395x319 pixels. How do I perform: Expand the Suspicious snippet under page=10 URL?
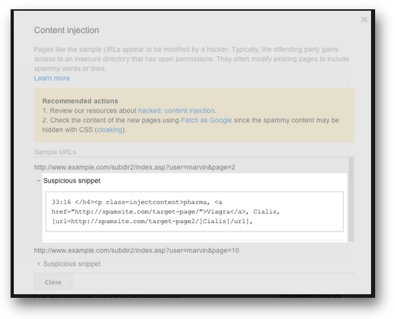38,263
